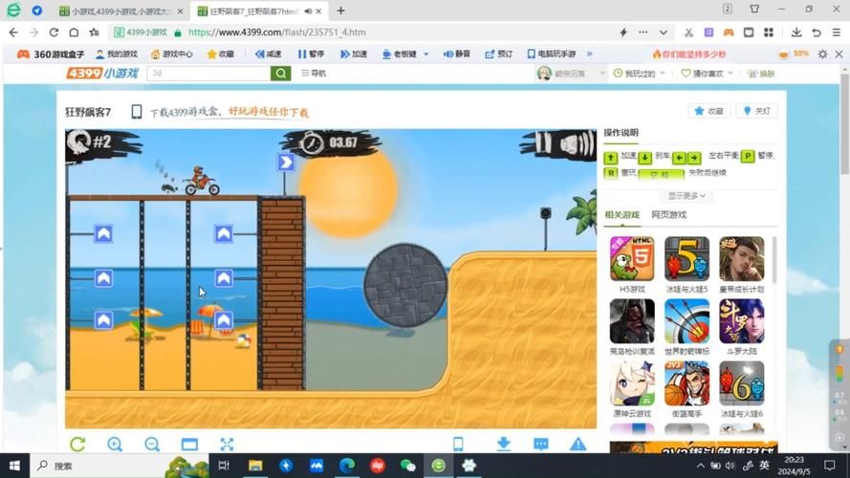This screenshot has height=478, width=850.
Task: Zoom out the game with the minus magnifier
Action: point(152,445)
